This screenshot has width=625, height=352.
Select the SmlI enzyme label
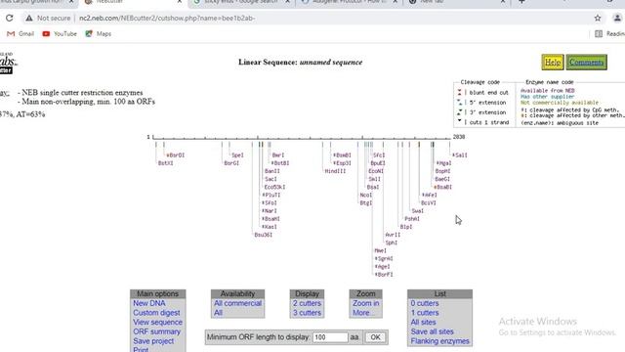coord(375,179)
